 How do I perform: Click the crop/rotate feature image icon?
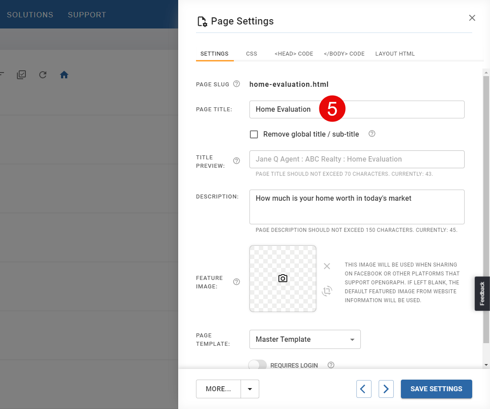(327, 291)
